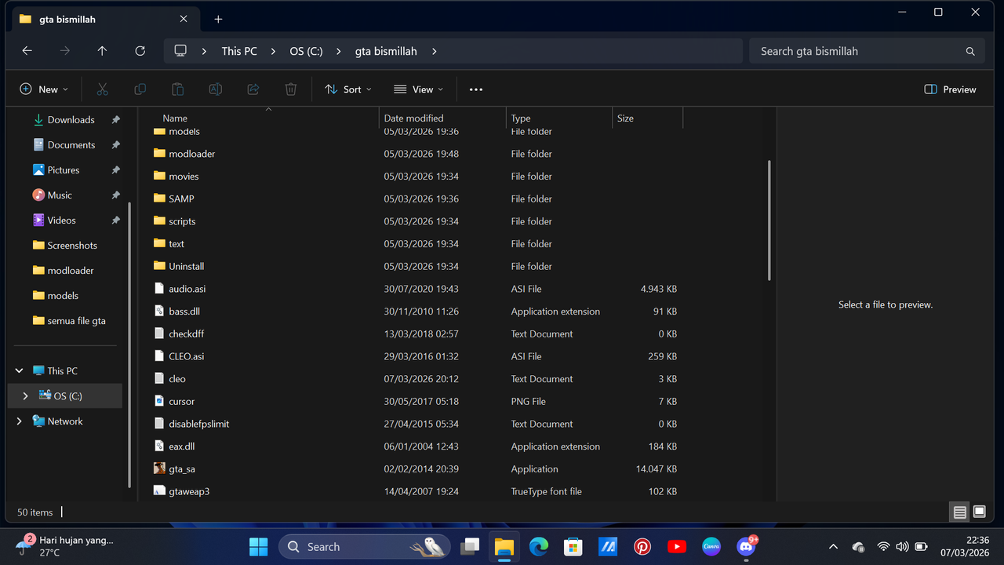Open Canva from taskbar
The height and width of the screenshot is (565, 1004).
[711, 546]
